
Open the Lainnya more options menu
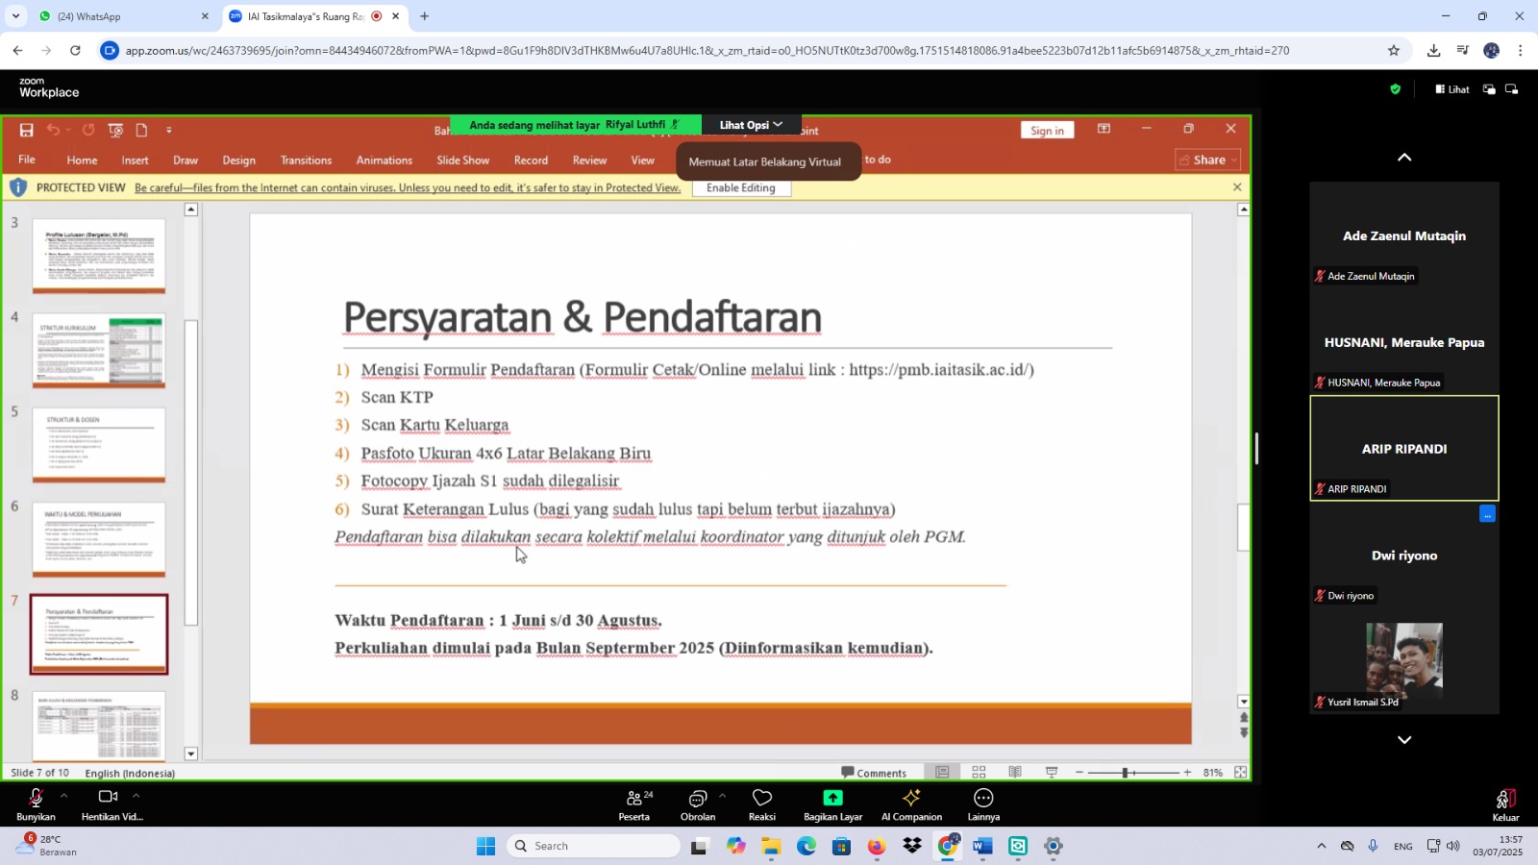coord(982,804)
